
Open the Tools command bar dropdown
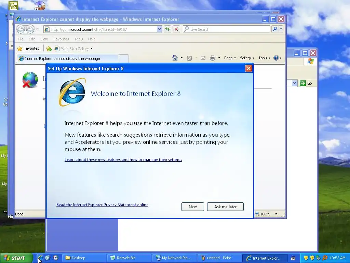coord(264,58)
